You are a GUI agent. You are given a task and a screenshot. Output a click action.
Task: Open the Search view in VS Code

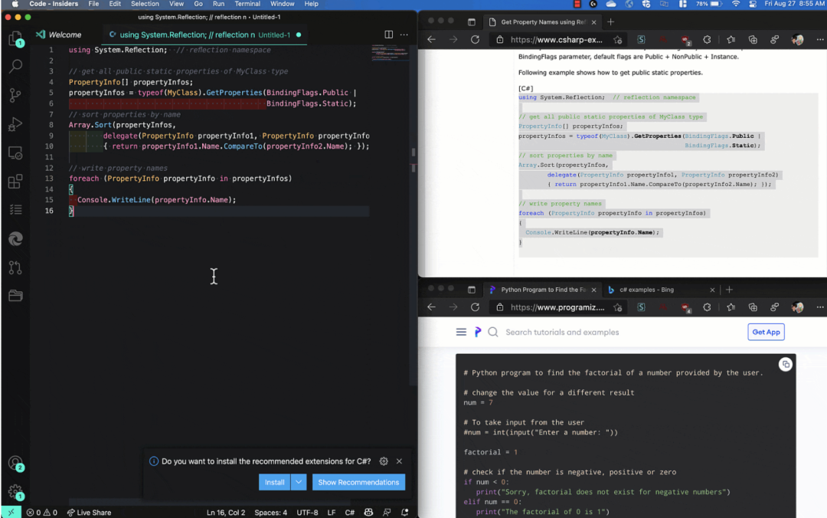point(15,67)
